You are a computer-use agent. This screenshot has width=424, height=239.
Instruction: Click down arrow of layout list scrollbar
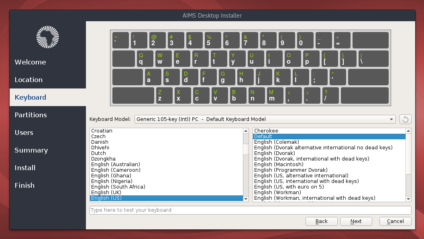click(246, 199)
